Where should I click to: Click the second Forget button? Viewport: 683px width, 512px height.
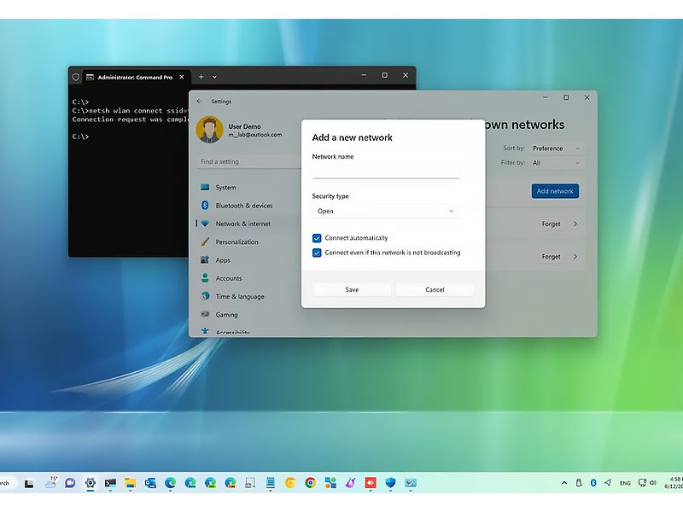pos(551,257)
